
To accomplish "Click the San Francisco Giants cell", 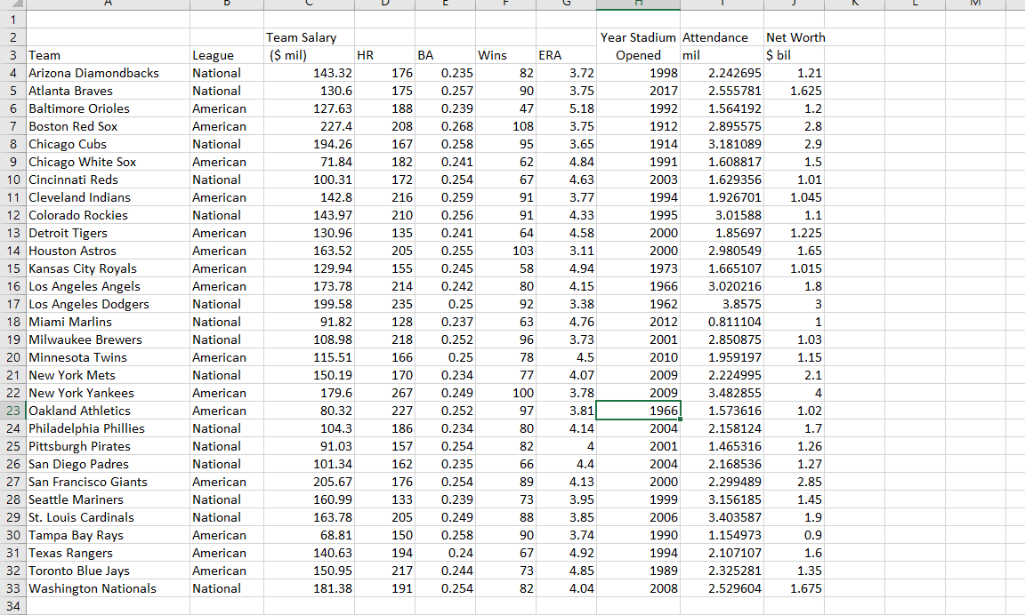I will pos(108,482).
